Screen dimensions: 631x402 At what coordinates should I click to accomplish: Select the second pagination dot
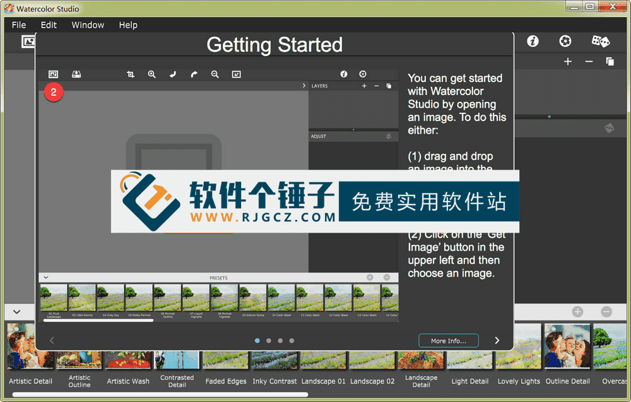pyautogui.click(x=268, y=340)
